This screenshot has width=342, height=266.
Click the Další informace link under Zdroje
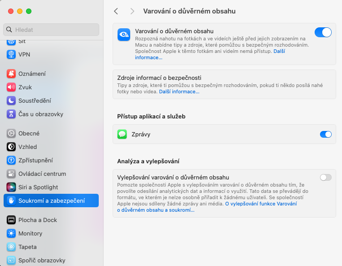tap(179, 92)
